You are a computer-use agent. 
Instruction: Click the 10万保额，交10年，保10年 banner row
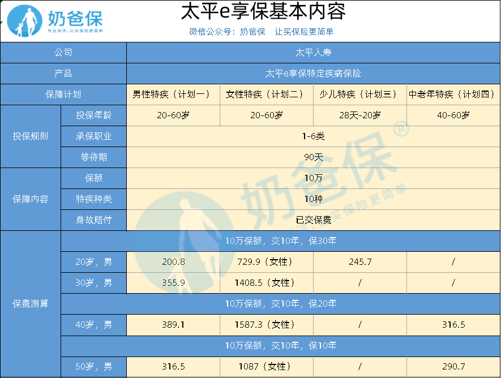281,346
